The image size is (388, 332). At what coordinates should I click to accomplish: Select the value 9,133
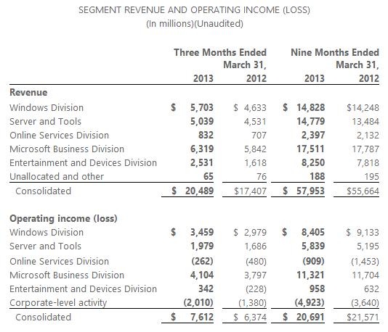(368, 232)
